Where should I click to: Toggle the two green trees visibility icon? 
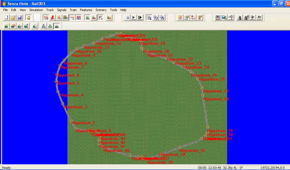click(x=87, y=18)
